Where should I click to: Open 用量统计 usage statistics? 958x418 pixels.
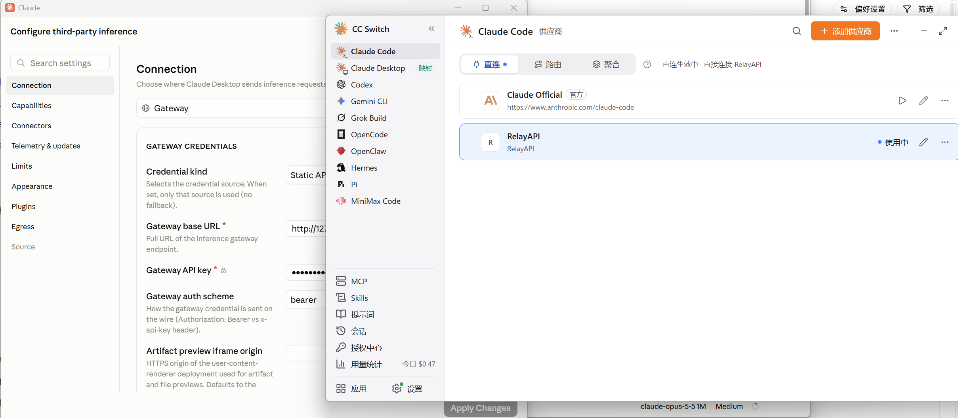[385, 364]
